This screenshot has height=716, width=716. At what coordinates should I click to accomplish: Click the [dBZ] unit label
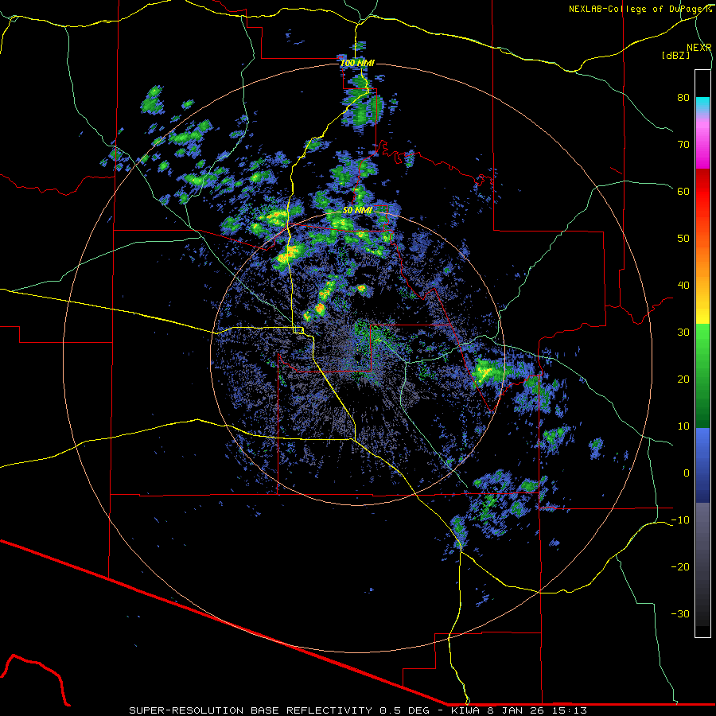(x=676, y=55)
